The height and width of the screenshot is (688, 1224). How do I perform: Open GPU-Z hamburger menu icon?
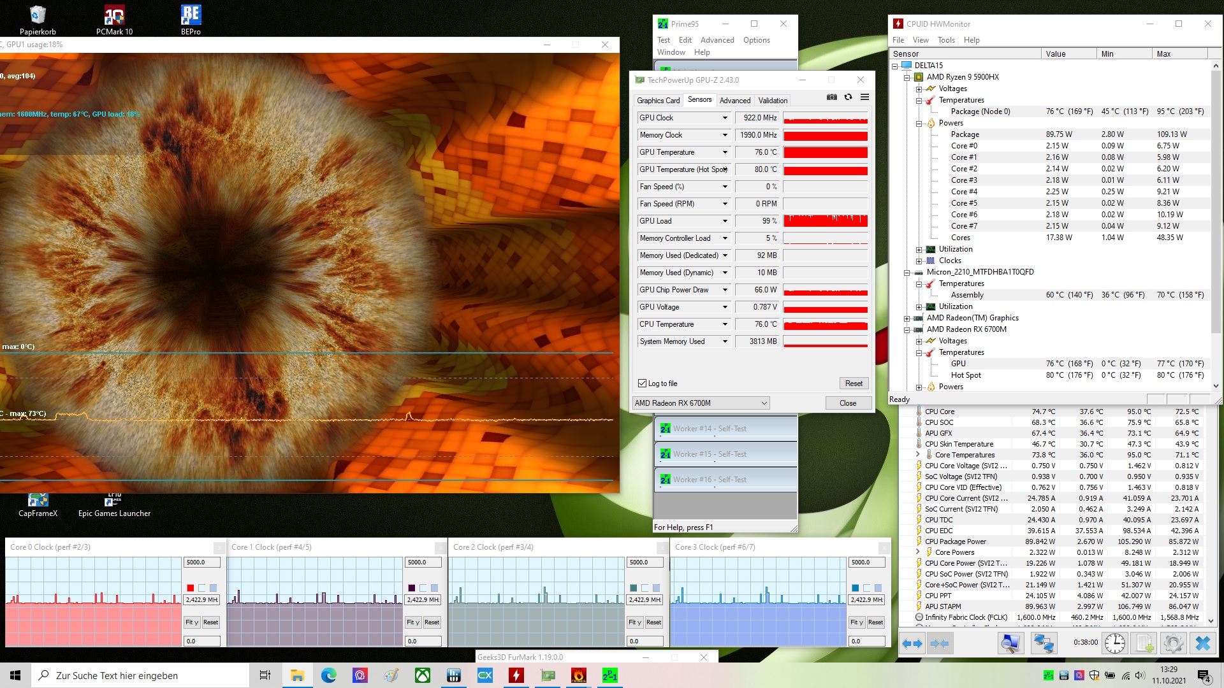(x=864, y=97)
